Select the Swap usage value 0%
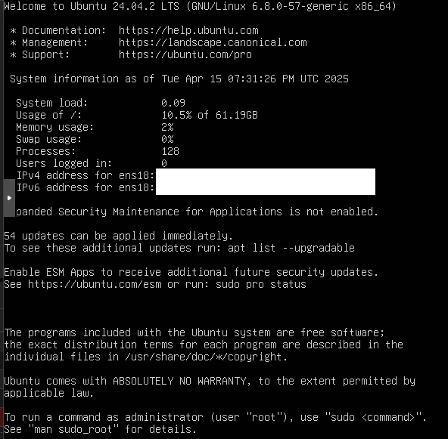448x439 pixels. coord(167,139)
